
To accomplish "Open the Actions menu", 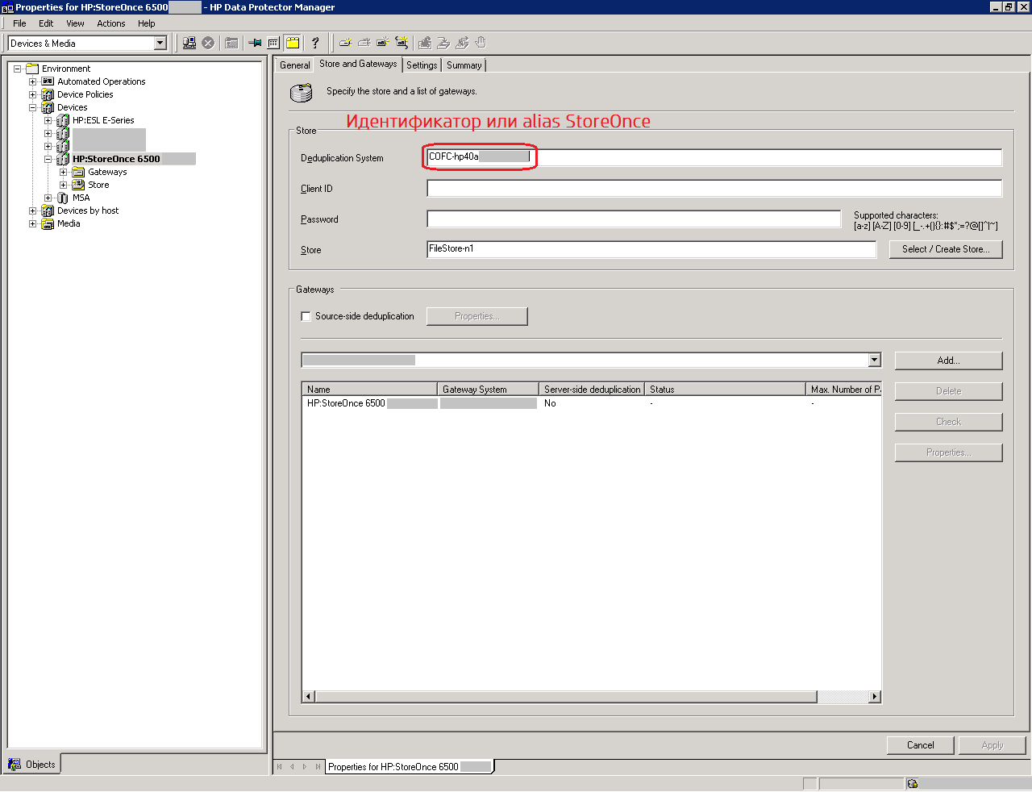I will tap(111, 23).
